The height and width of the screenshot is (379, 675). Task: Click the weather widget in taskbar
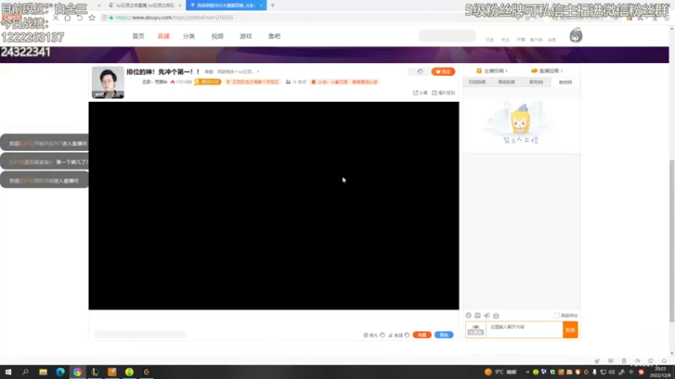point(500,372)
